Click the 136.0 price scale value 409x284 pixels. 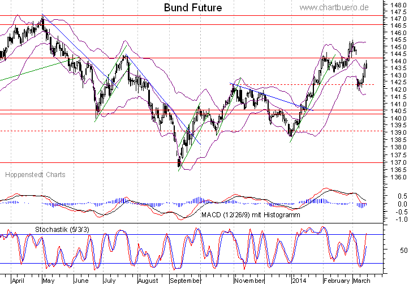point(399,177)
